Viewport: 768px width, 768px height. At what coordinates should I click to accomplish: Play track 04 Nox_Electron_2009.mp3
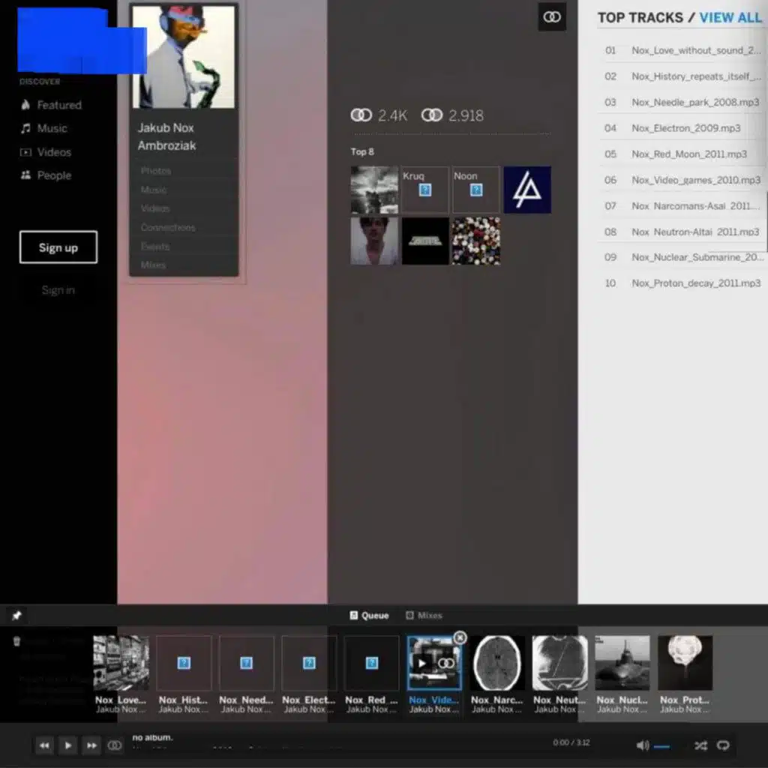(x=682, y=128)
